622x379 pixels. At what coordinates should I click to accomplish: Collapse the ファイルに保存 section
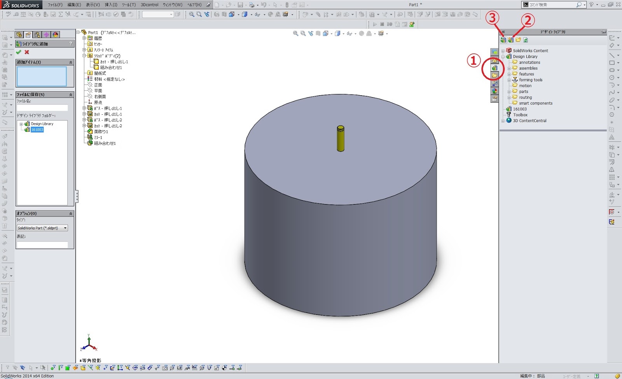click(x=71, y=94)
